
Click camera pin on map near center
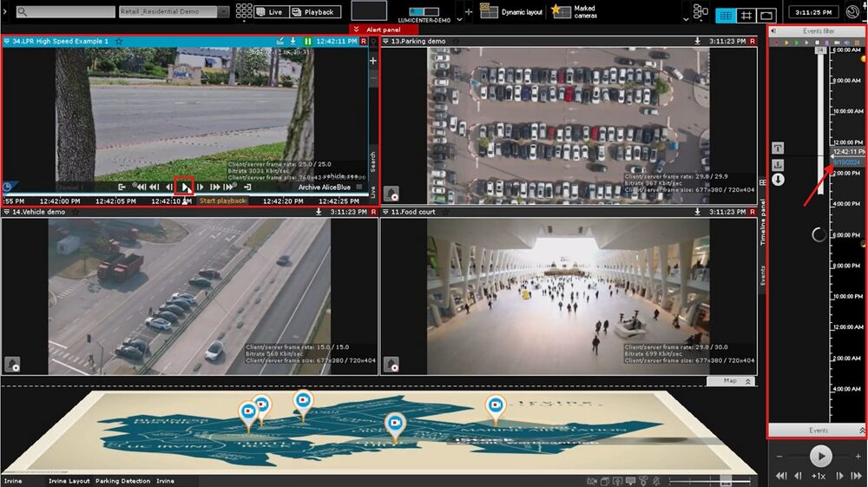(x=394, y=424)
